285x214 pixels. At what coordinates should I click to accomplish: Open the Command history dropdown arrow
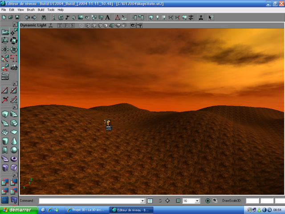pos(142,201)
